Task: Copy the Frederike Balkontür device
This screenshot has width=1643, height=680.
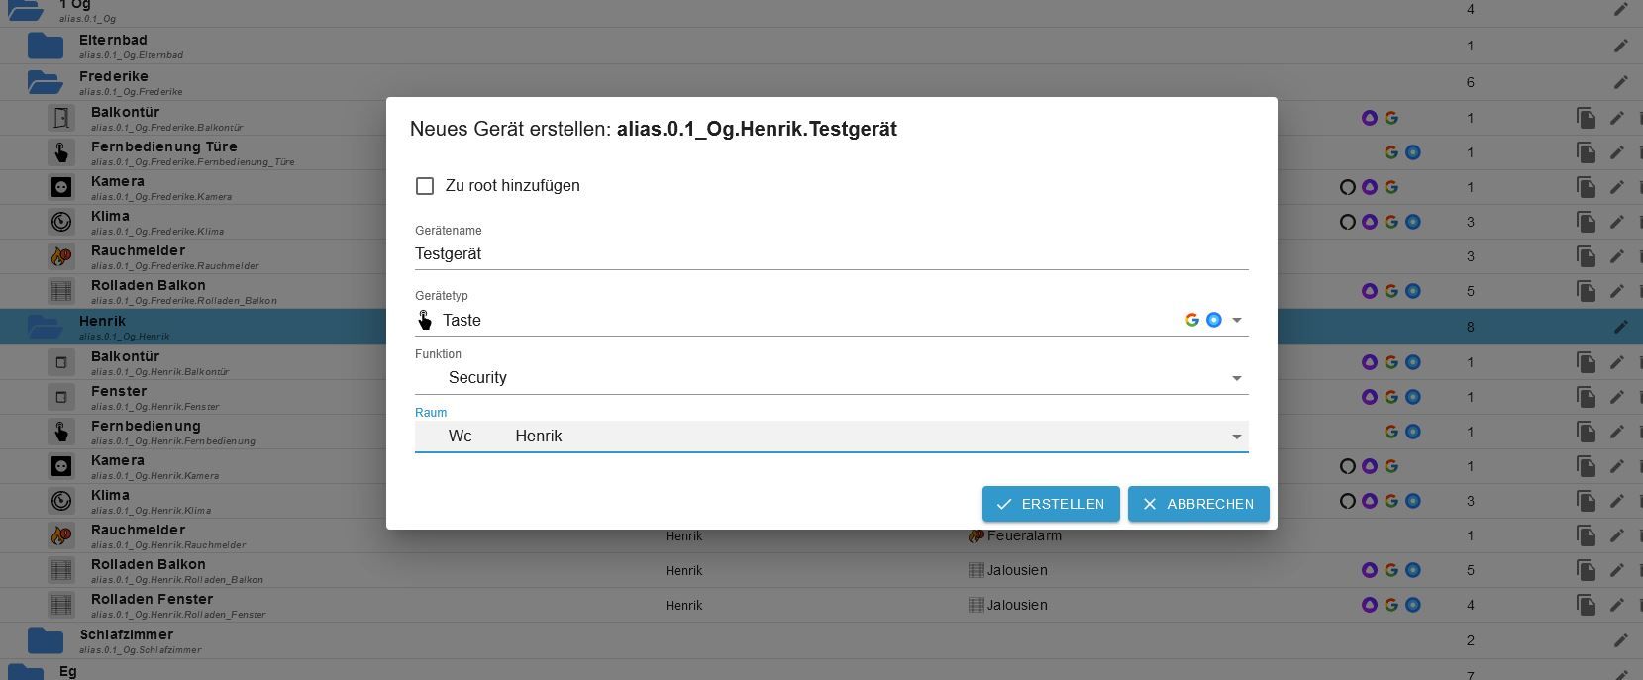Action: [1586, 118]
